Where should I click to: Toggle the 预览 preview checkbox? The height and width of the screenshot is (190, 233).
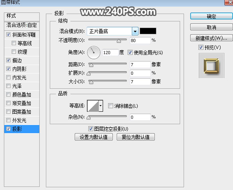point(201,47)
